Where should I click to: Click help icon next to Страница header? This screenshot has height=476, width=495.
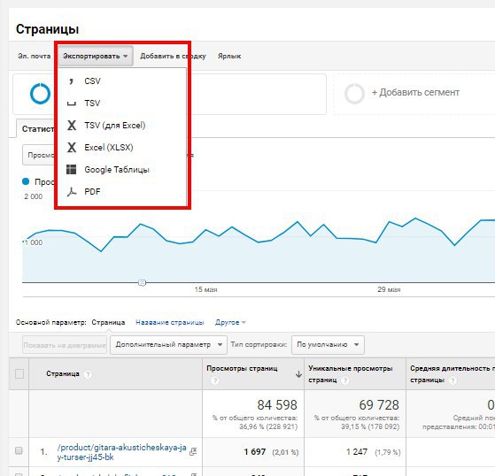[88, 374]
